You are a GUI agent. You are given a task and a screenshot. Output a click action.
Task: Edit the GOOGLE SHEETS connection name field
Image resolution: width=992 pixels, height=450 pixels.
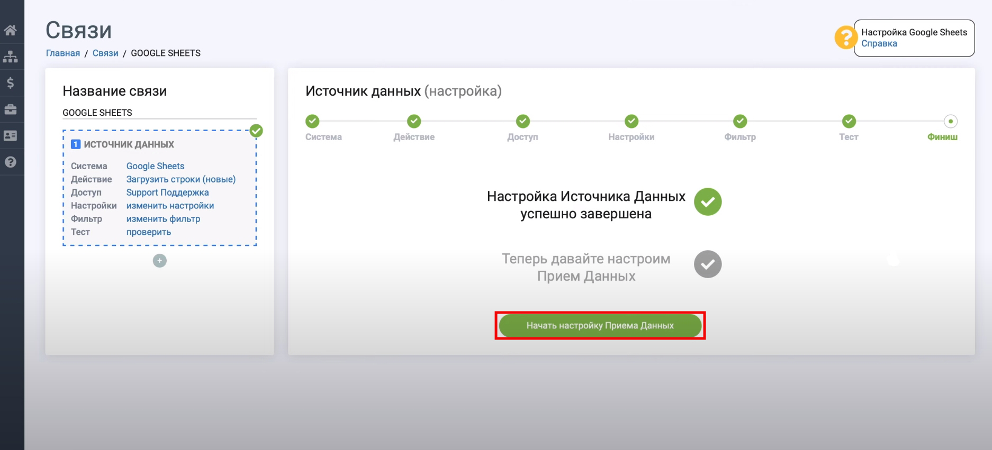click(x=159, y=113)
